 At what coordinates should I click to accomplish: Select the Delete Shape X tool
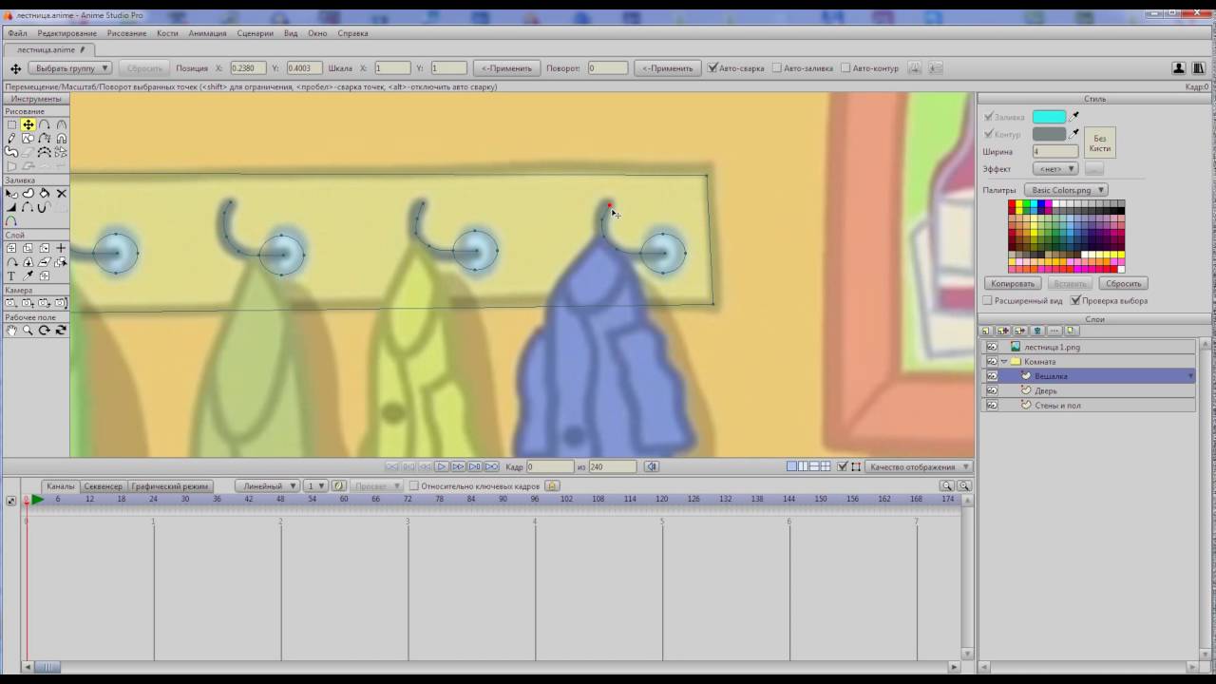coord(62,193)
